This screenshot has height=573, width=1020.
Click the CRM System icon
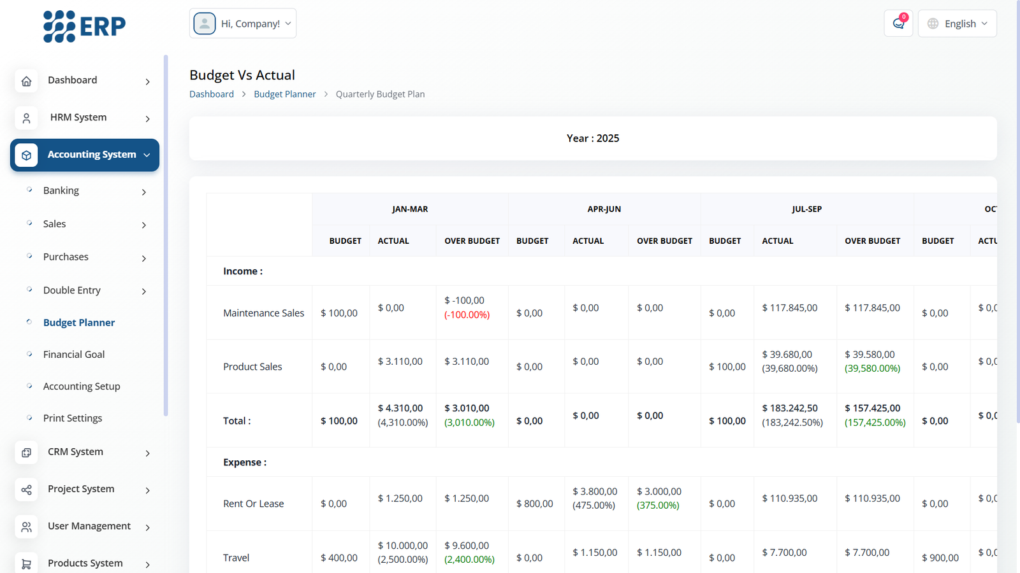click(26, 453)
